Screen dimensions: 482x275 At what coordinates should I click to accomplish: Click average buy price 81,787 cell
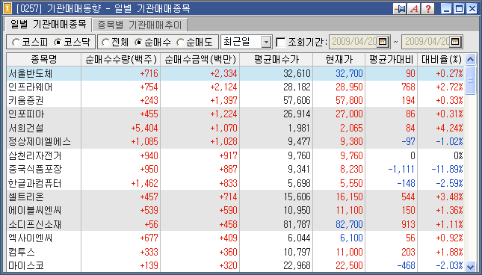click(x=276, y=224)
